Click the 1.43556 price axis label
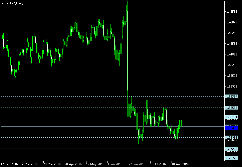The height and width of the screenshot is (167, 242). tap(232, 43)
